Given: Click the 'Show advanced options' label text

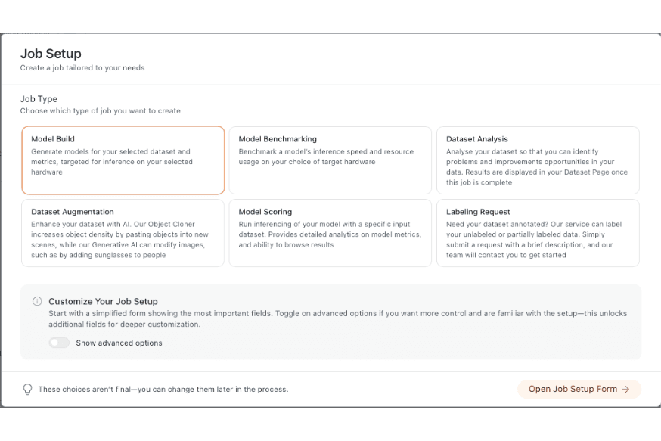Looking at the screenshot, I should (119, 343).
